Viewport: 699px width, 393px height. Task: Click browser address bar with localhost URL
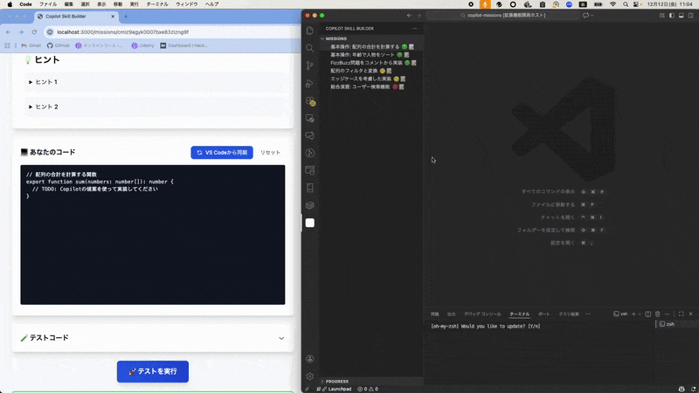click(171, 32)
